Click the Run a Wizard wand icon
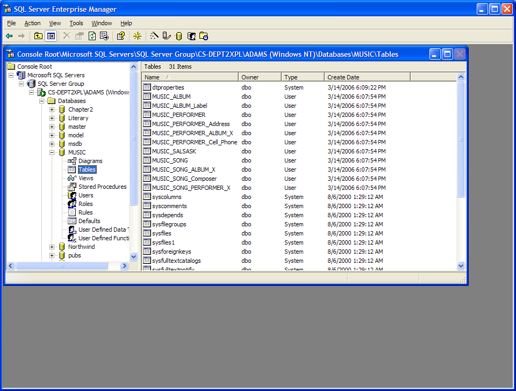Screen dimensions: 516x391 [x=154, y=36]
